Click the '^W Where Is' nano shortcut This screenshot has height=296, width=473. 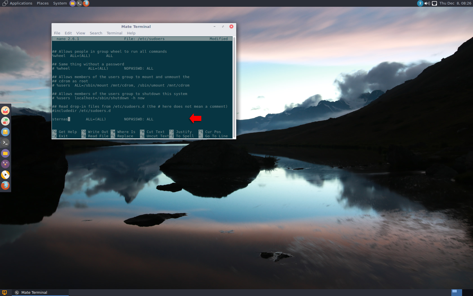click(x=123, y=132)
